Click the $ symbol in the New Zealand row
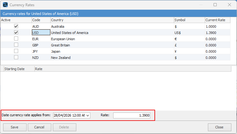The height and width of the screenshot is (134, 237). (x=189, y=58)
